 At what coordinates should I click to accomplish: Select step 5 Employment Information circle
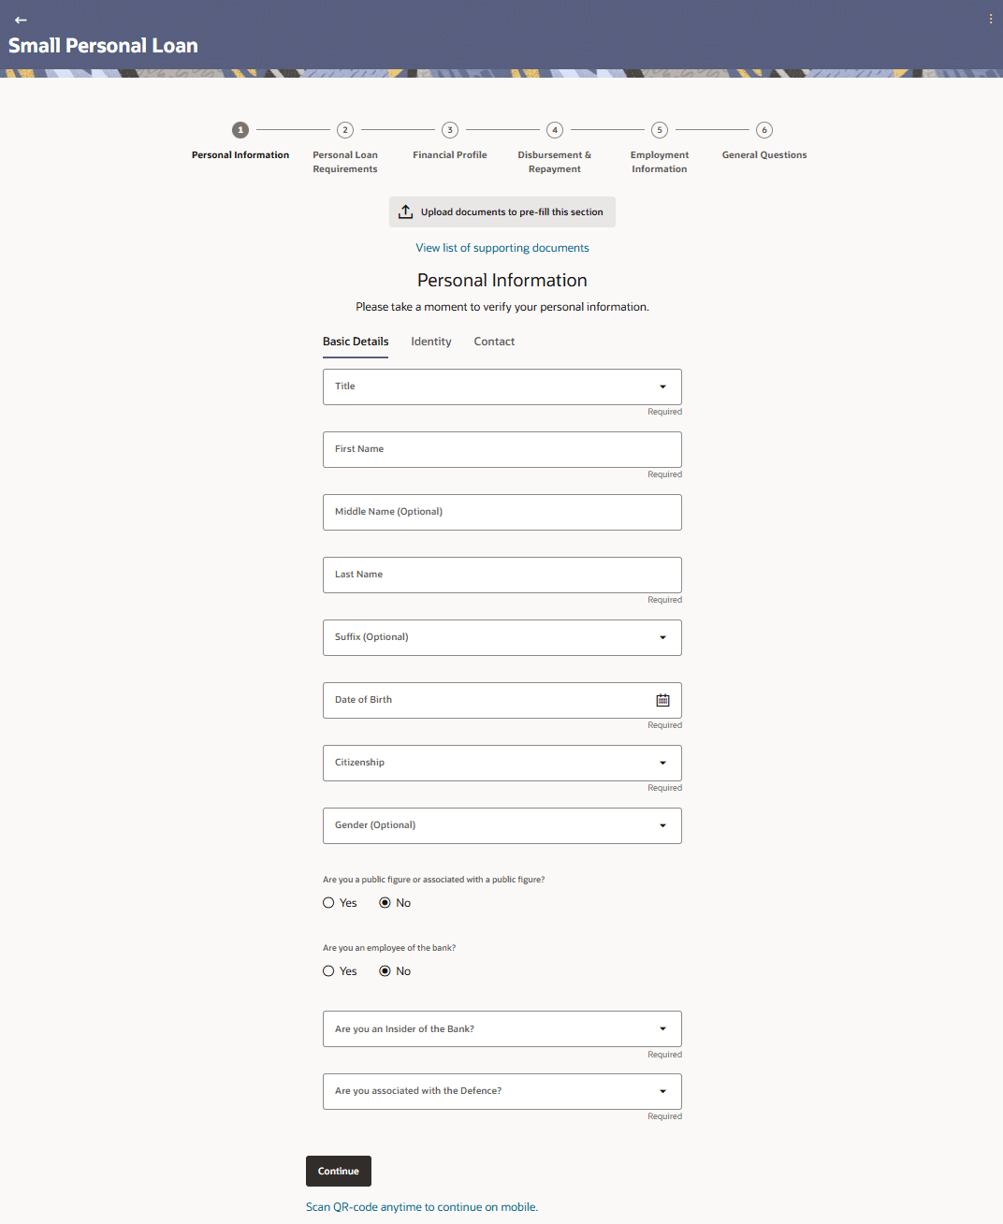tap(660, 130)
